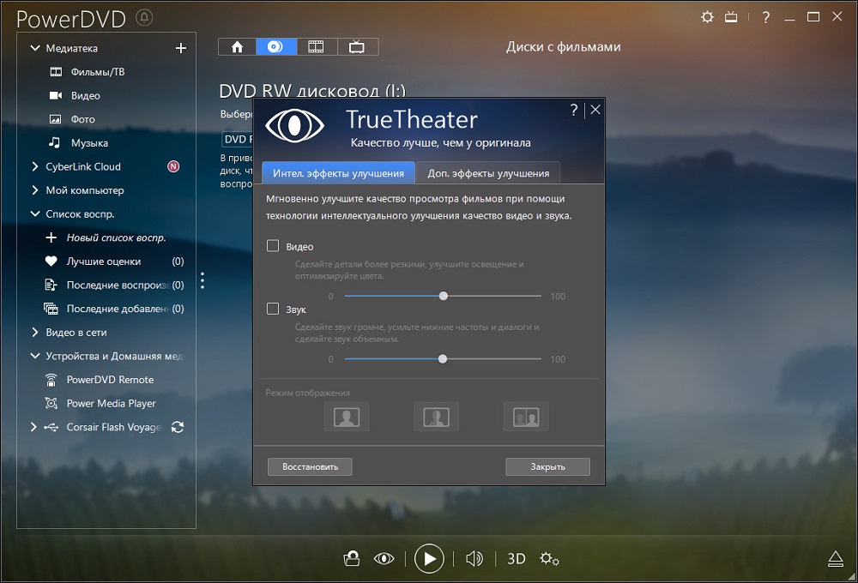The height and width of the screenshot is (583, 858).
Task: Collapse the Медиатека tree section
Action: tap(35, 49)
